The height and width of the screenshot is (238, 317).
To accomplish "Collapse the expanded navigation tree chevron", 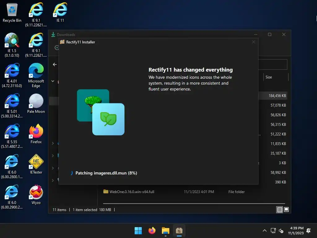I will click(53, 81).
